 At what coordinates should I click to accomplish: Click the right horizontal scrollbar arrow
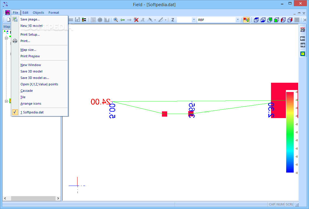click(58, 198)
